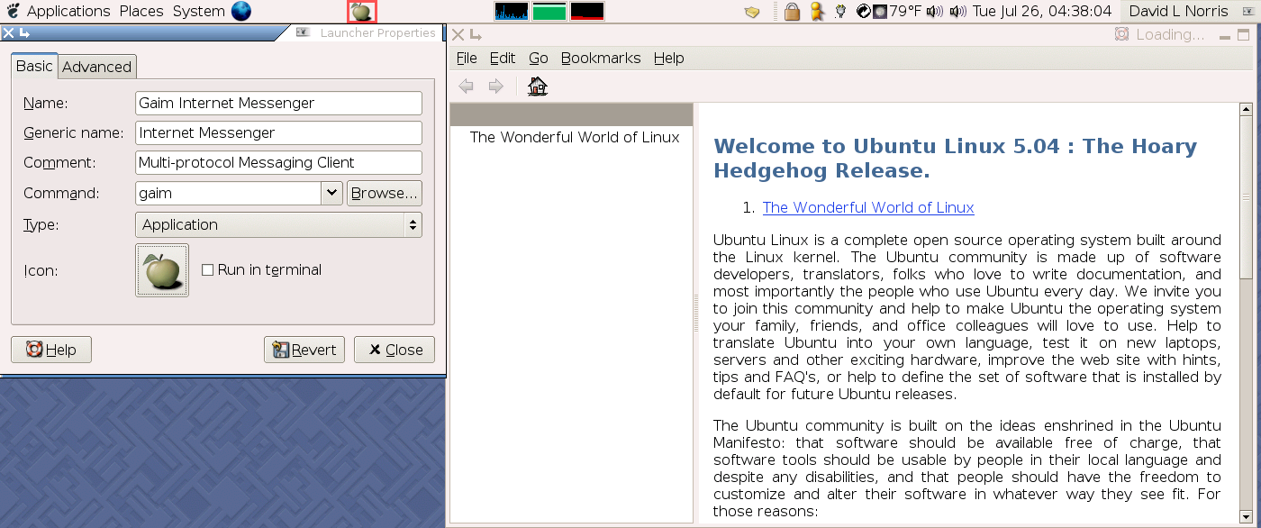
Task: Maximize the help browser window
Action: click(x=1244, y=35)
